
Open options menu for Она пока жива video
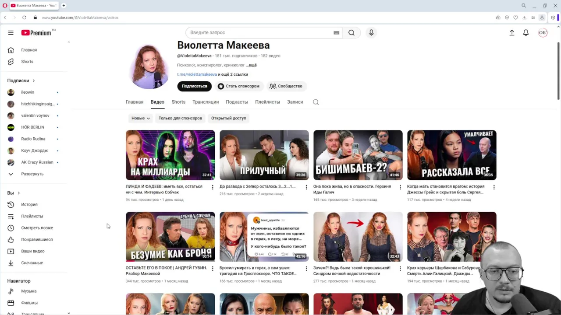tap(400, 187)
